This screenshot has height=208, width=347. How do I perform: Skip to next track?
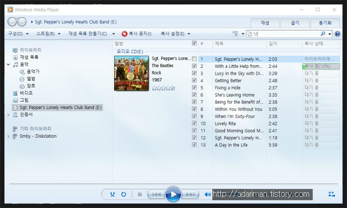[190, 194]
